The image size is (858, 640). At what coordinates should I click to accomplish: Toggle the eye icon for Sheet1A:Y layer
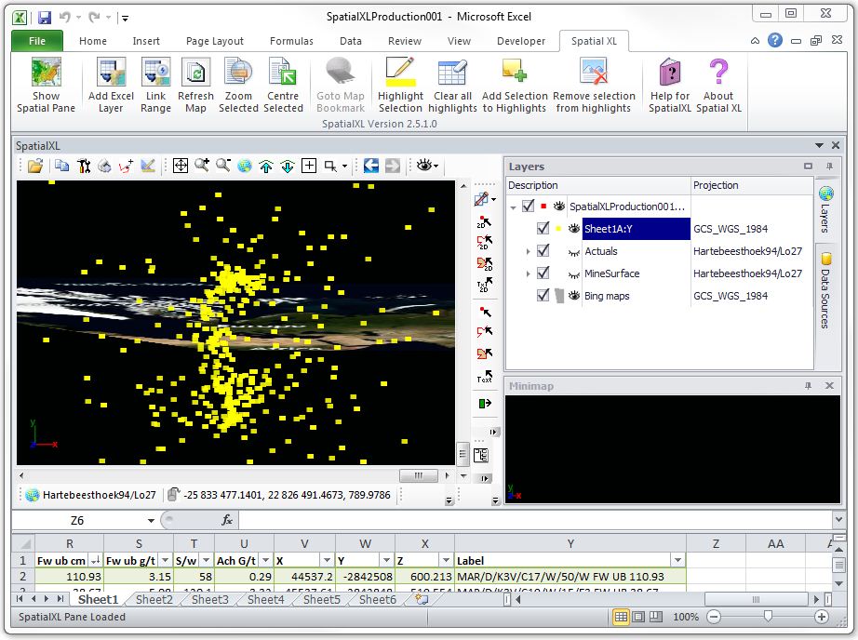(x=573, y=229)
